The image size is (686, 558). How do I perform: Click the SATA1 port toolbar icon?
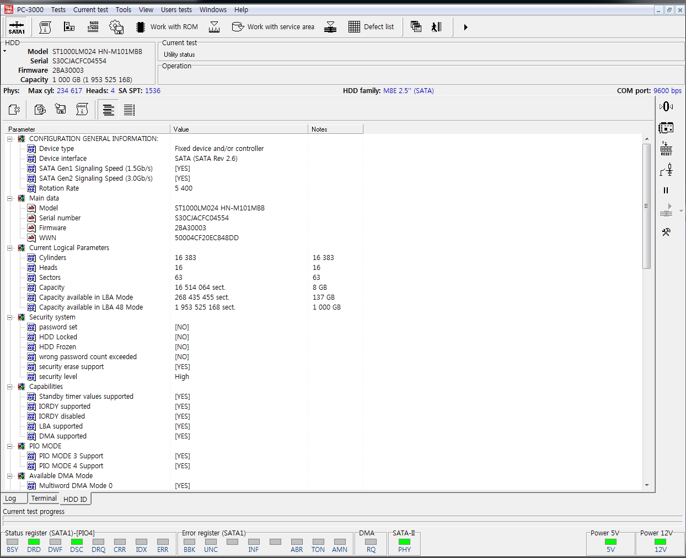[x=16, y=26]
